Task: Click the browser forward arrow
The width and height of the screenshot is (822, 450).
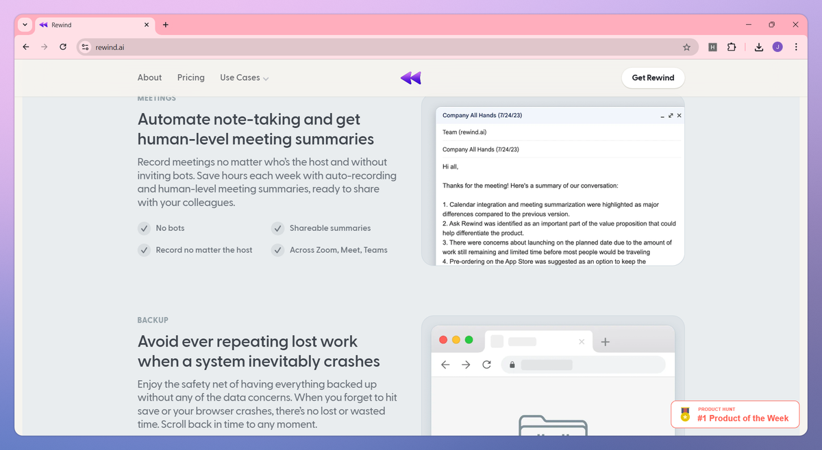Action: (x=45, y=47)
